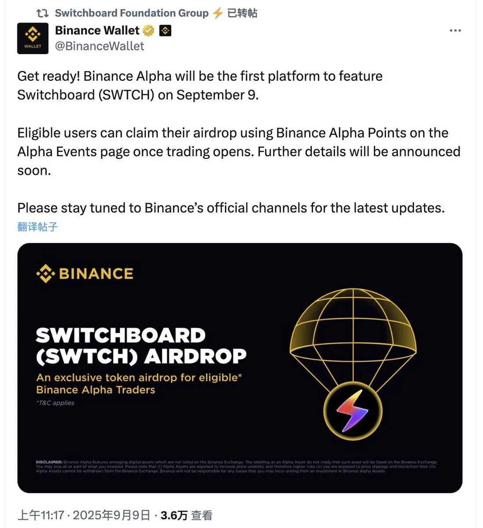
Task: Click the Switchboard lightning token coin
Action: 353,411
